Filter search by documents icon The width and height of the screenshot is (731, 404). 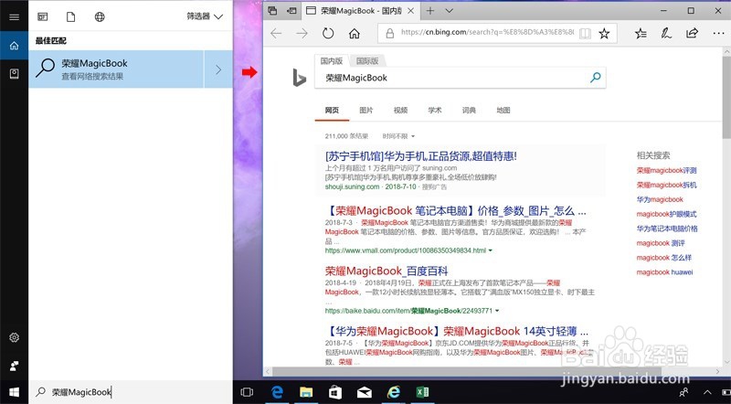71,16
